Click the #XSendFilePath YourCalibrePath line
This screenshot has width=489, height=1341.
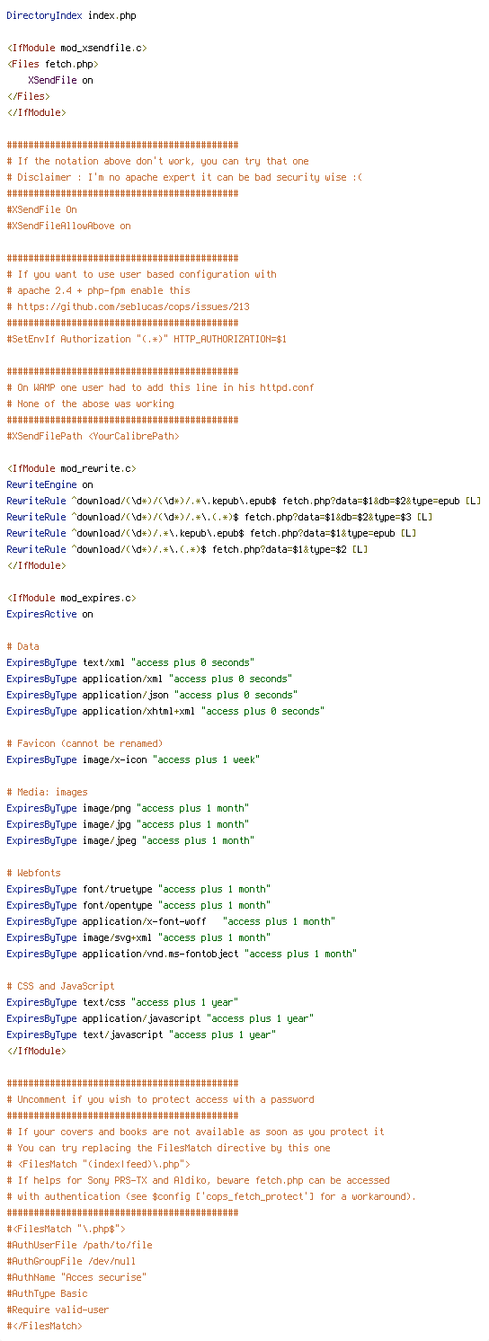93,436
